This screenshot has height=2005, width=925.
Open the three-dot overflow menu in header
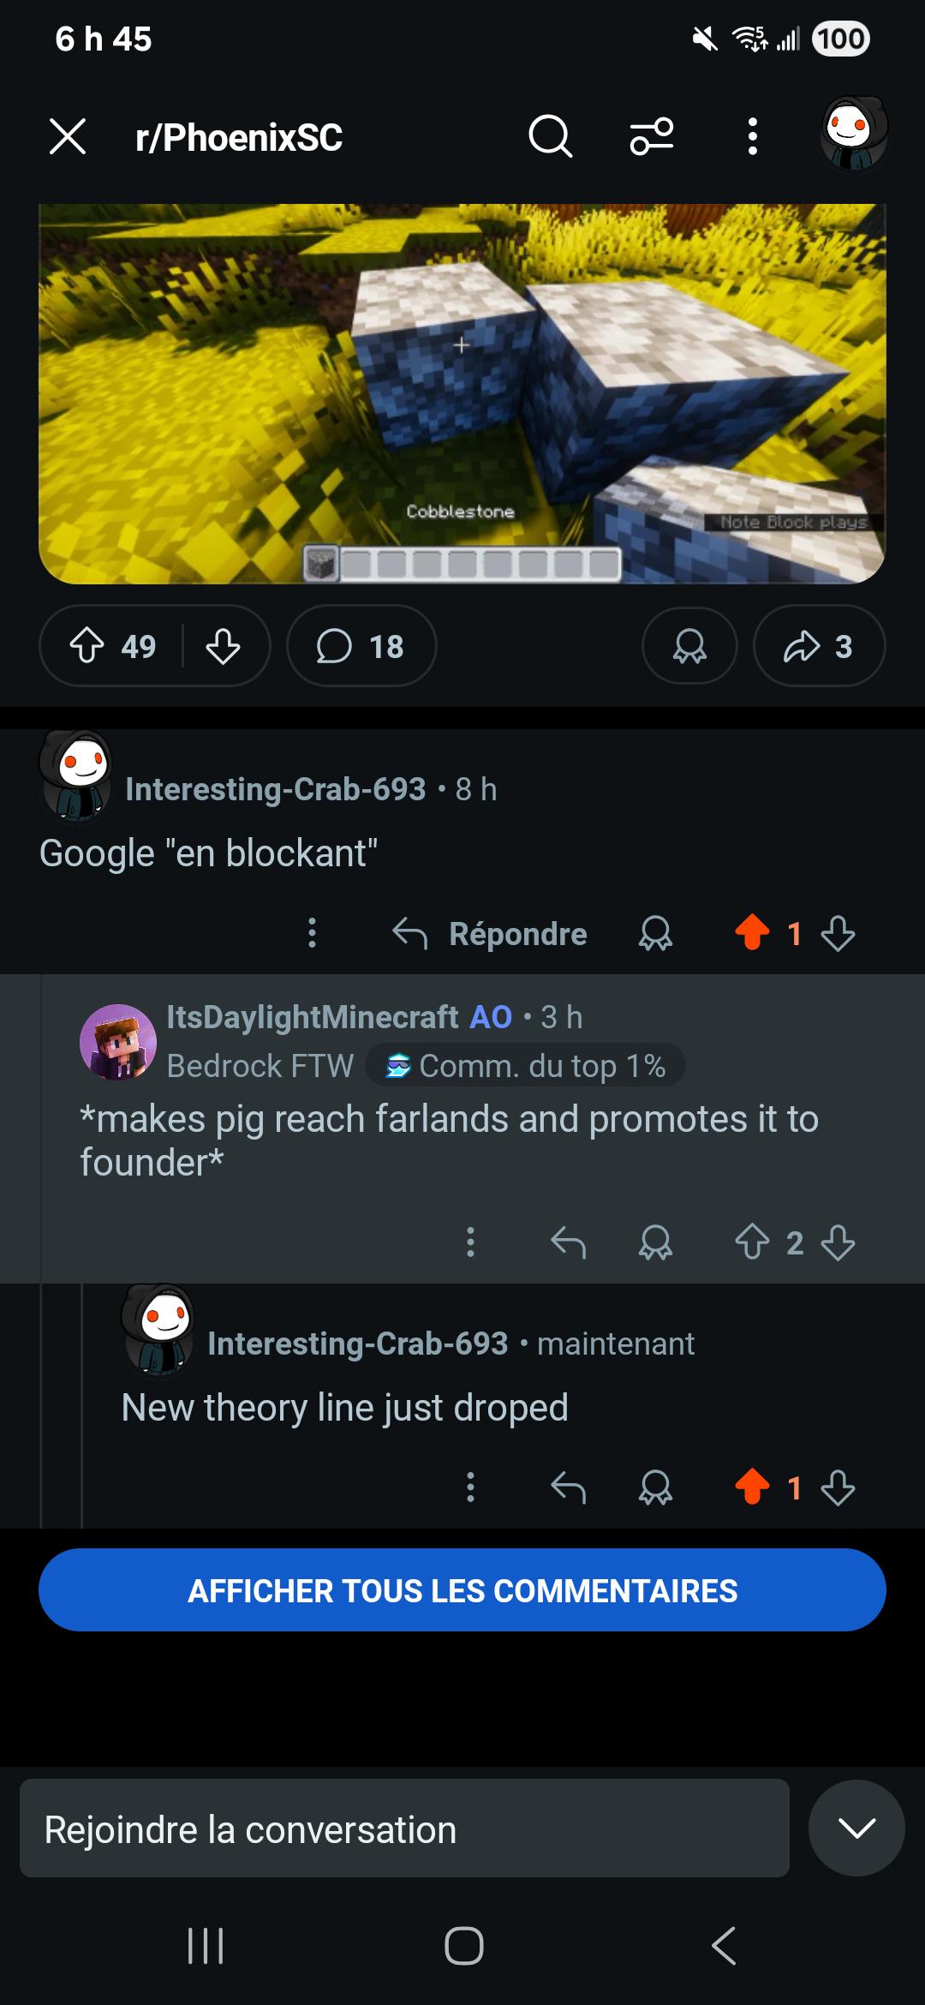[x=752, y=136]
